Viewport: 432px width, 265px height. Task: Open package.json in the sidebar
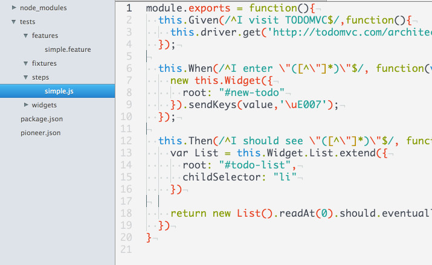[x=42, y=119]
